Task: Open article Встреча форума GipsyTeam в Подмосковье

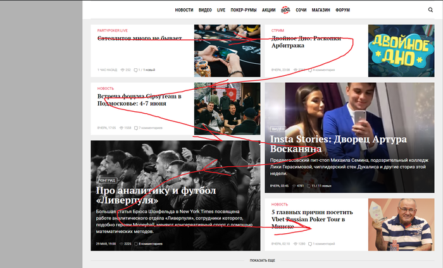Action: click(139, 100)
